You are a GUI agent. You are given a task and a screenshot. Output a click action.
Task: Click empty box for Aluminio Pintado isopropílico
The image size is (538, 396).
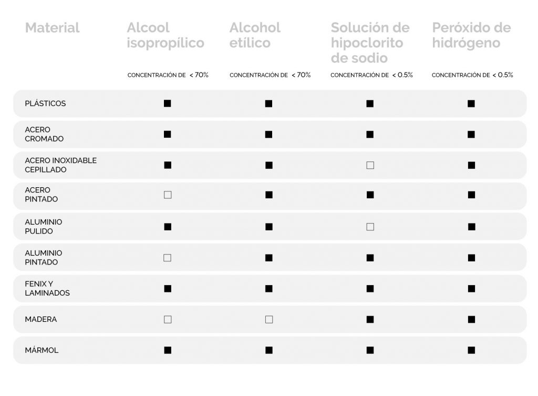(168, 258)
